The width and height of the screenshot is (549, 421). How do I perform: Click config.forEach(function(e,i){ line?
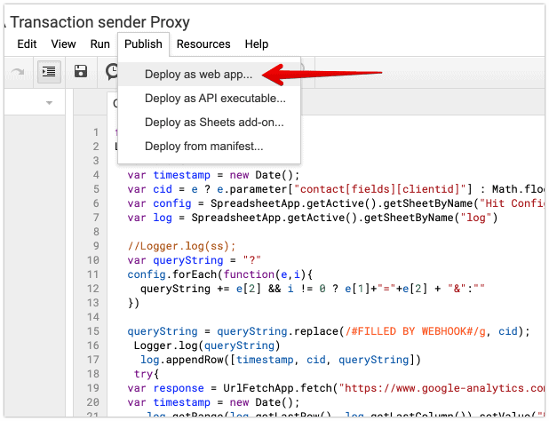tap(220, 274)
